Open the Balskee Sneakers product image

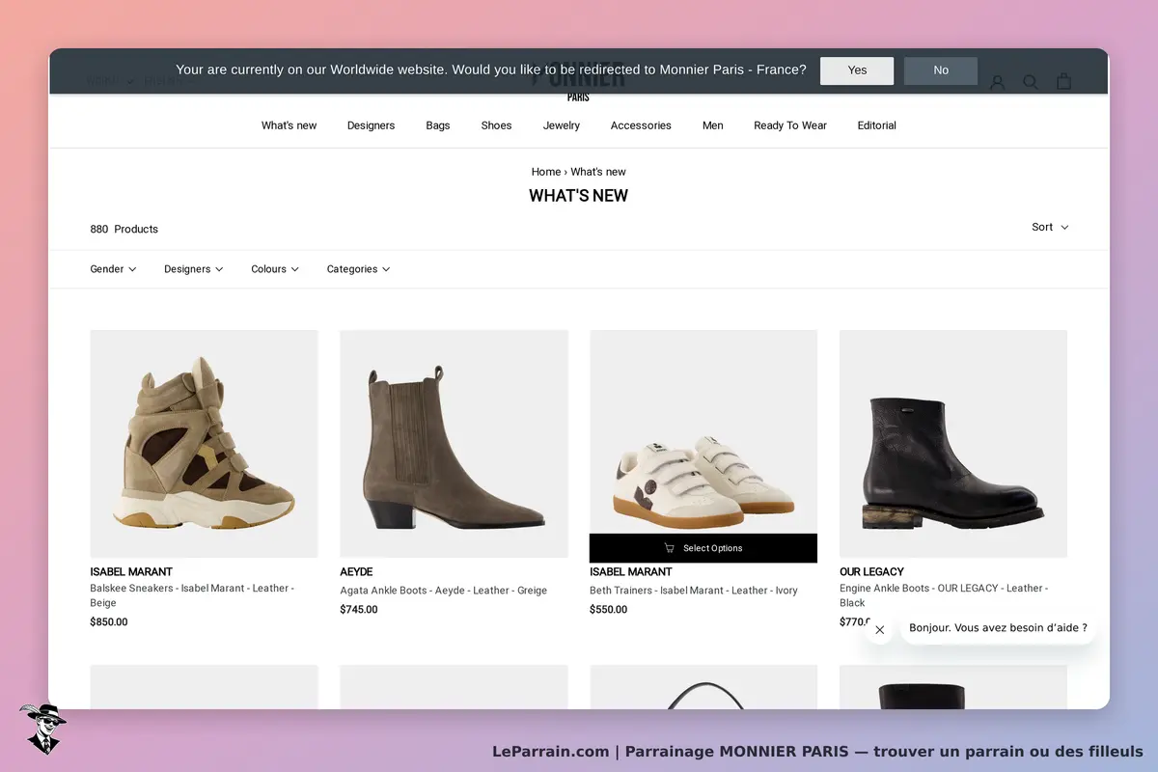(x=204, y=444)
